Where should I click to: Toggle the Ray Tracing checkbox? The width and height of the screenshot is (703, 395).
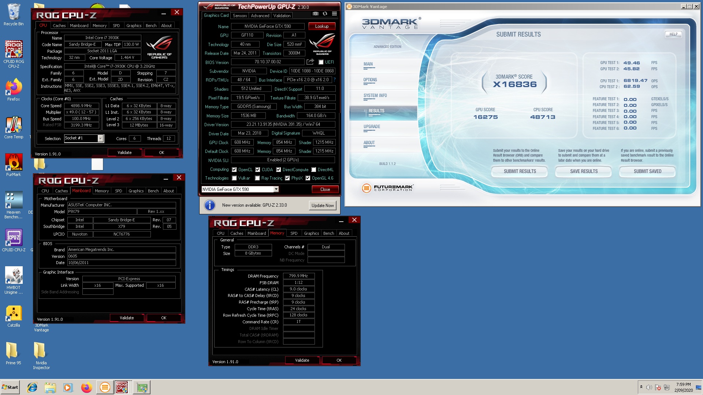257,178
